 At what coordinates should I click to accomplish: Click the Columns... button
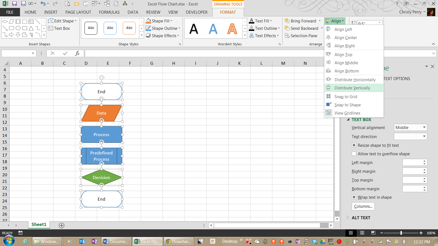[x=363, y=206]
